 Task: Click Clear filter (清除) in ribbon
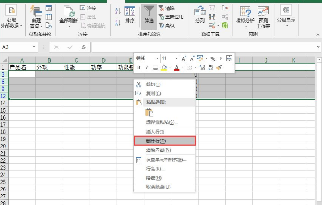[x=166, y=8]
